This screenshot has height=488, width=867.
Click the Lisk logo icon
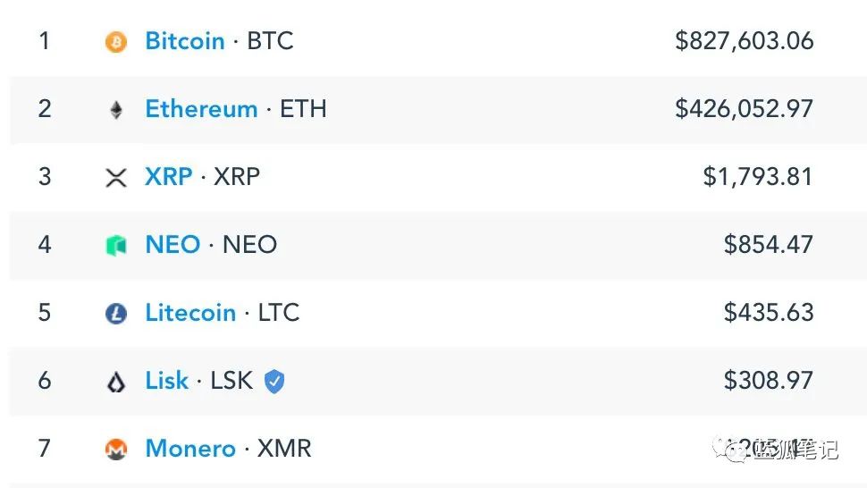click(116, 382)
